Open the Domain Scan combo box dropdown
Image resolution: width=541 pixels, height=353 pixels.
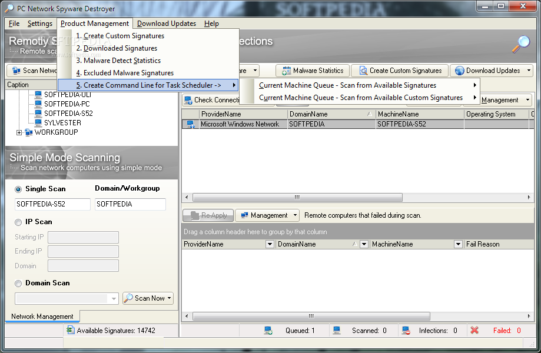[114, 298]
